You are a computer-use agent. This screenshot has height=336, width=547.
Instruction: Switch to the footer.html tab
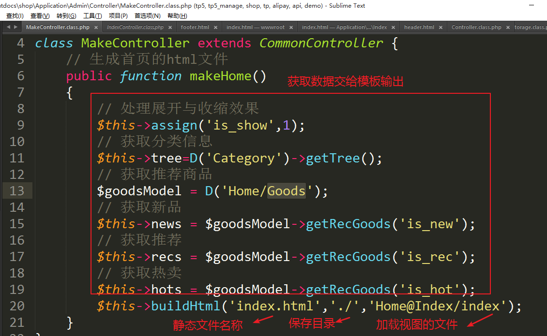tap(195, 28)
